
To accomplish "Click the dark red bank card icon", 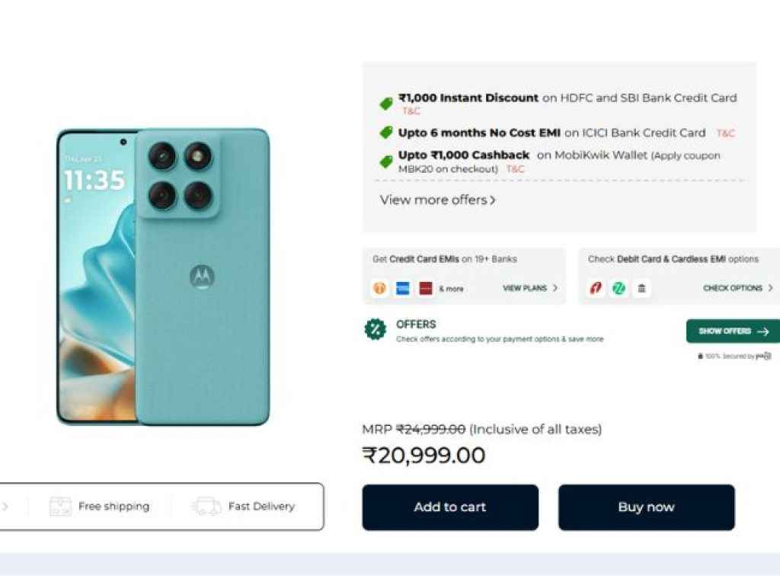I will [426, 289].
